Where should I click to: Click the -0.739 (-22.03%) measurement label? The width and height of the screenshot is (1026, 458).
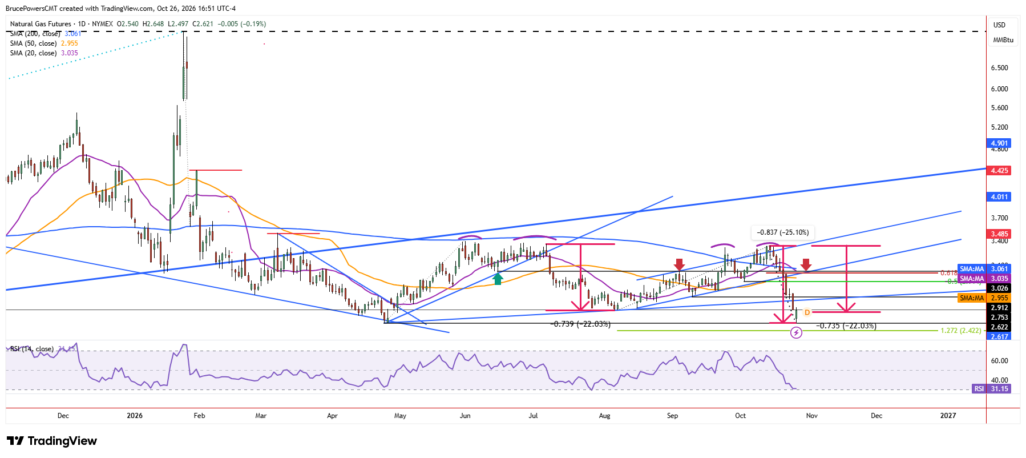[x=580, y=324]
